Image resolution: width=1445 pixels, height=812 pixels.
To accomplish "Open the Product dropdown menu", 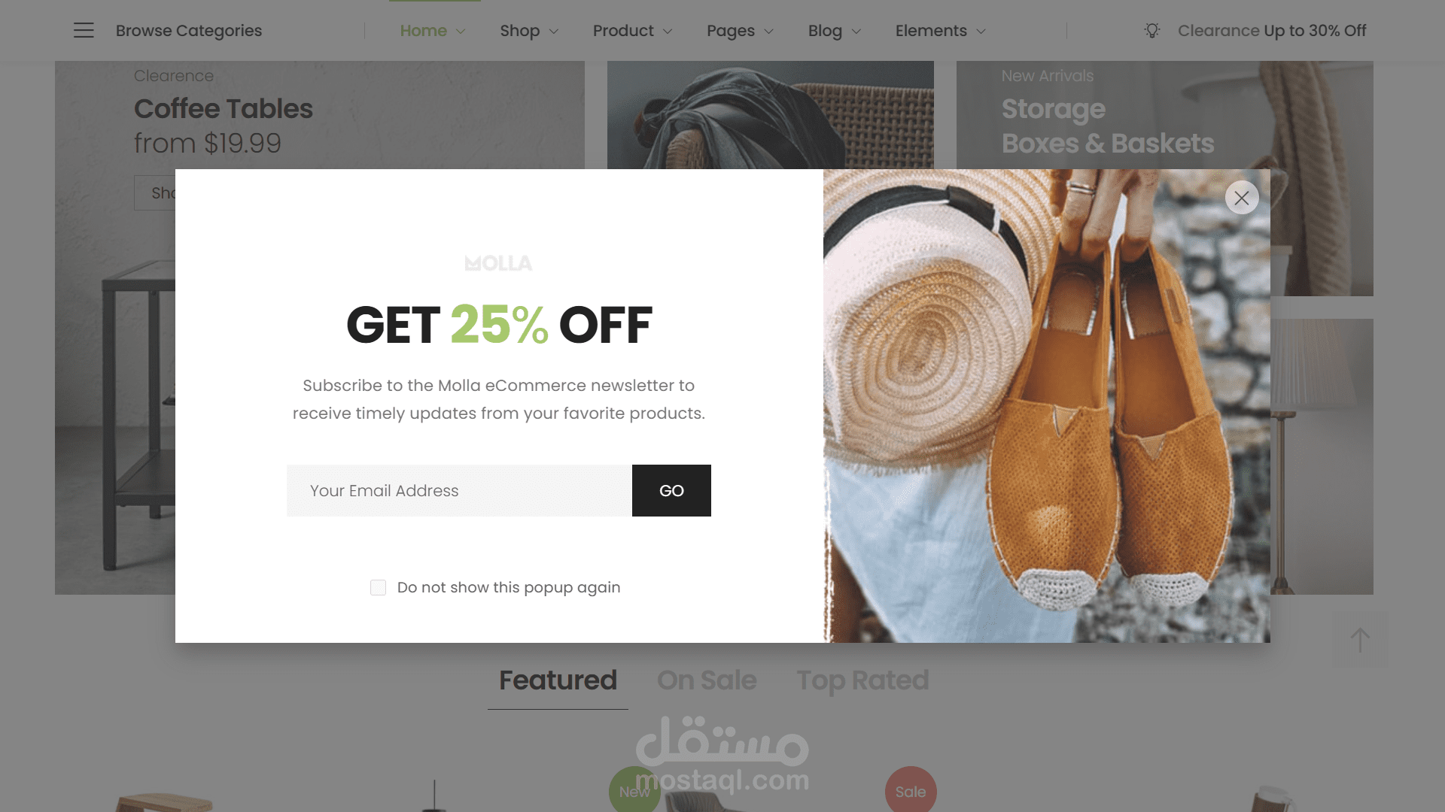I will point(632,31).
